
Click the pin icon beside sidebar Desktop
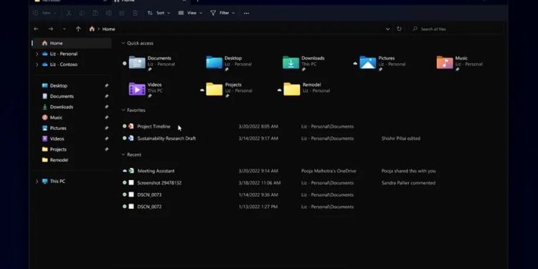(106, 86)
